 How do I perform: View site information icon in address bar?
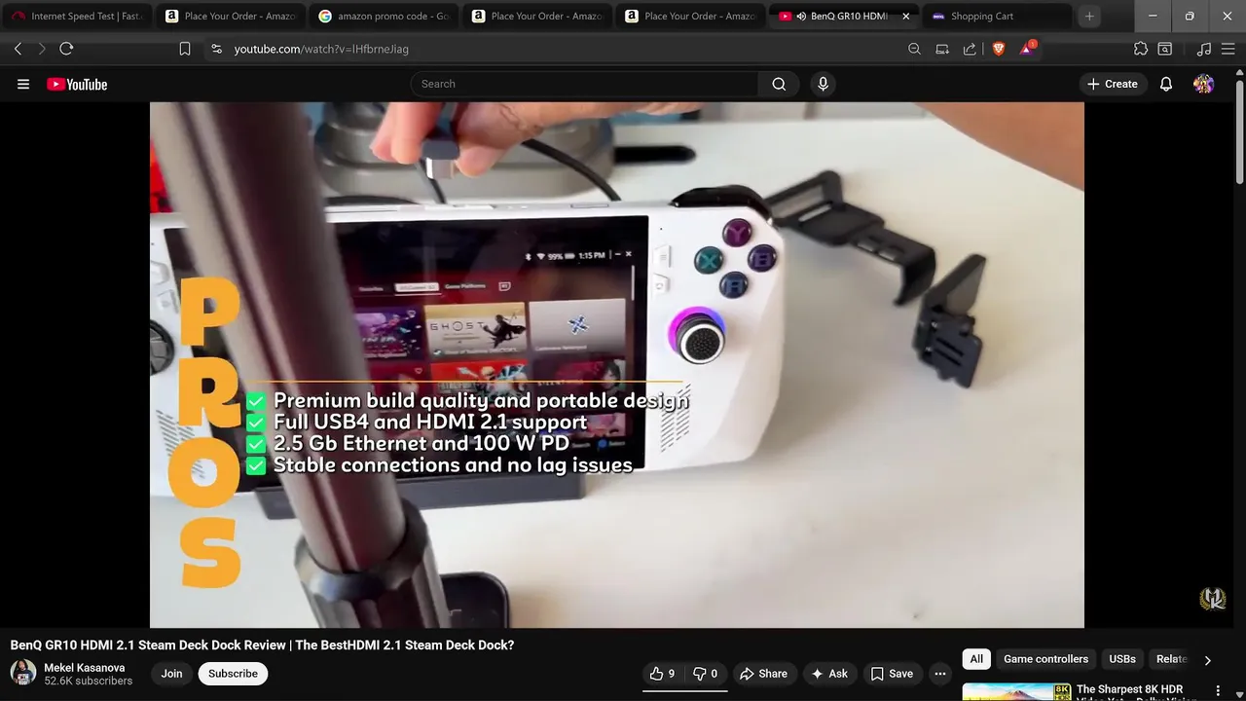216,49
